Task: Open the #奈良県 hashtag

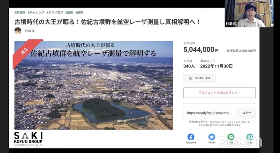Action: pyautogui.click(x=20, y=12)
